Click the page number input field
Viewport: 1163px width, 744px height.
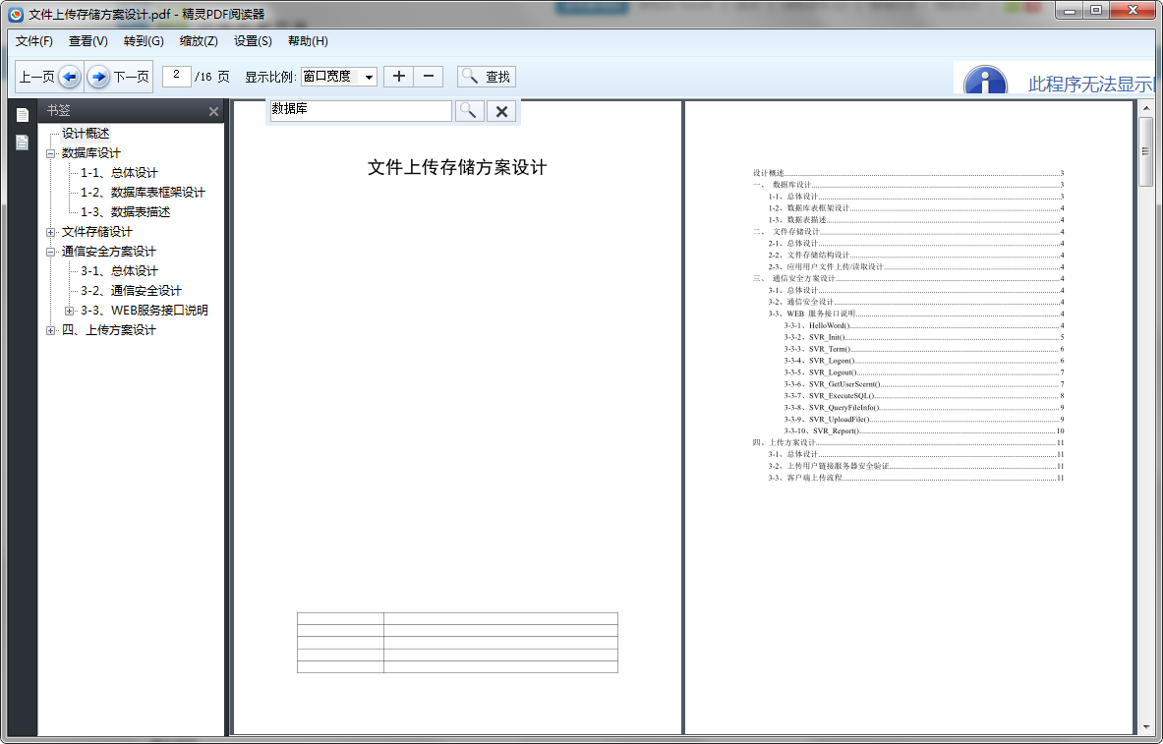[177, 76]
